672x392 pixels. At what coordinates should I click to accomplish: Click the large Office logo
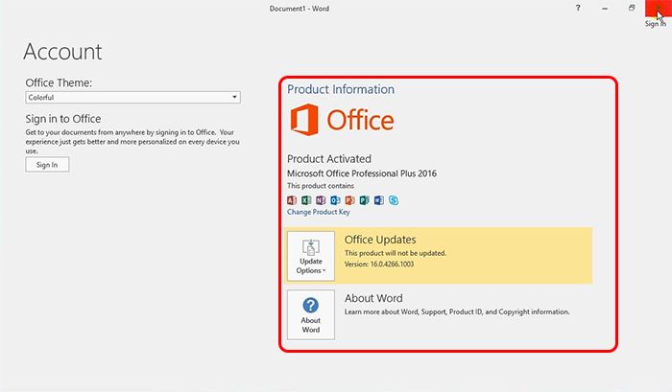tap(342, 120)
